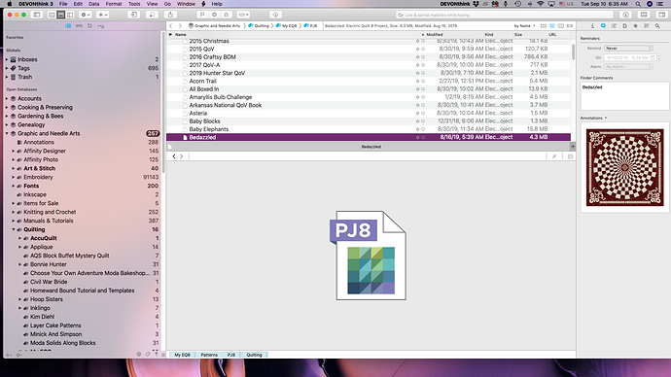Click the share toolbar icon

coord(170,15)
